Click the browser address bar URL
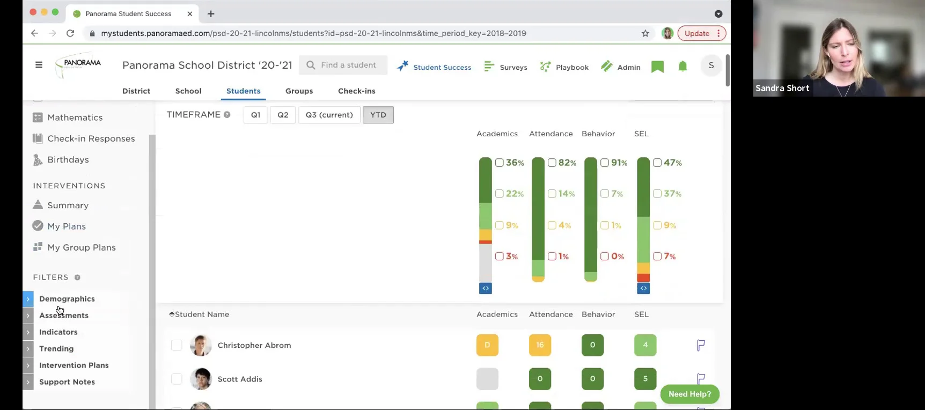 (313, 33)
